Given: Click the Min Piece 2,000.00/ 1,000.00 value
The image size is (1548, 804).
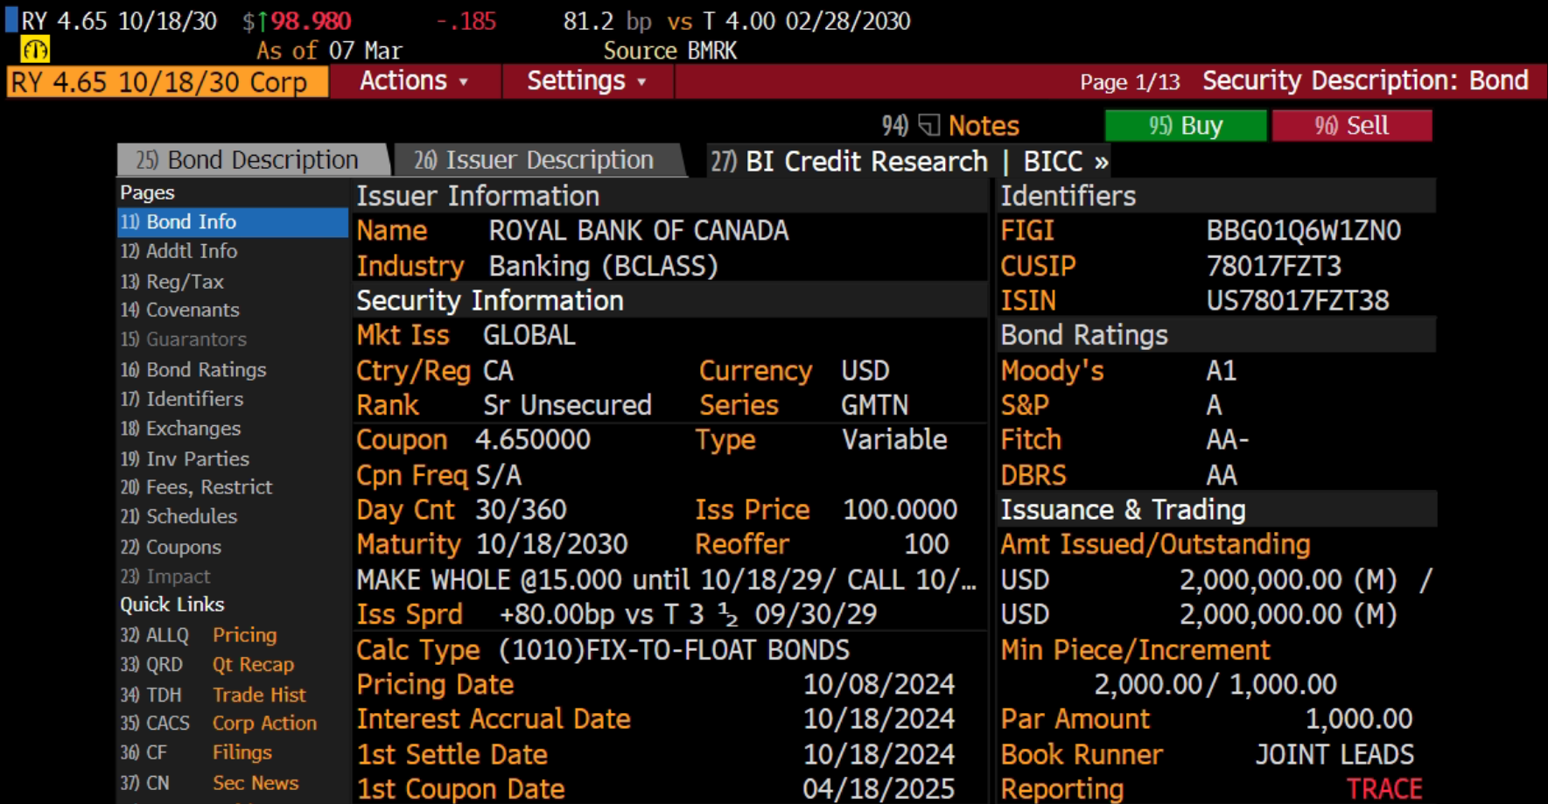Looking at the screenshot, I should (x=1215, y=684).
